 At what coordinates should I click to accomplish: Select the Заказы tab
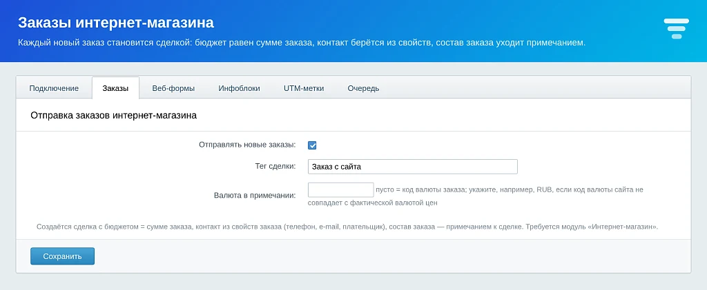coord(115,88)
